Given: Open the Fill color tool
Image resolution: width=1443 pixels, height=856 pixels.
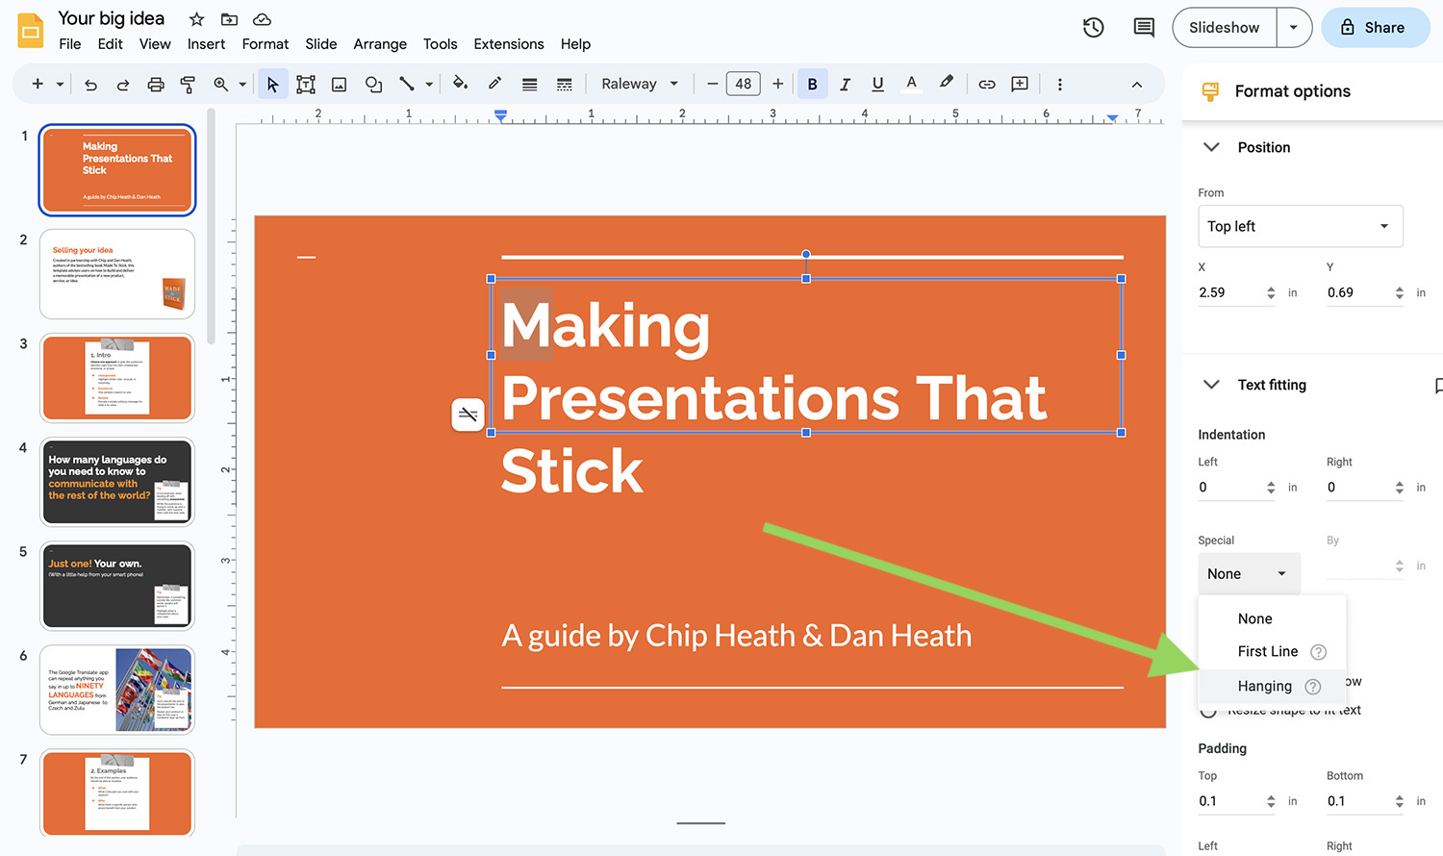Looking at the screenshot, I should [460, 84].
